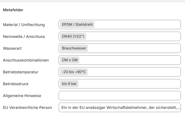Click the EU Verantwortliche Person text field

[120, 107]
